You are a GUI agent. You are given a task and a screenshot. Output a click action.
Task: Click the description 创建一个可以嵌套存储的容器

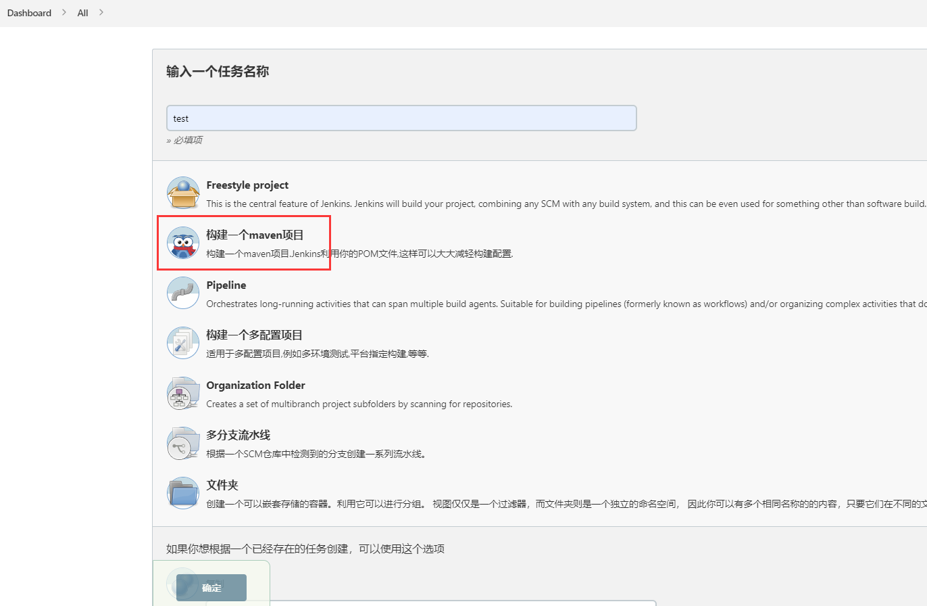[566, 504]
